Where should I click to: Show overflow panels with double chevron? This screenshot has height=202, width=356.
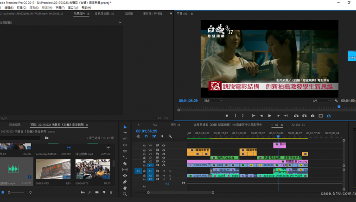(171, 13)
